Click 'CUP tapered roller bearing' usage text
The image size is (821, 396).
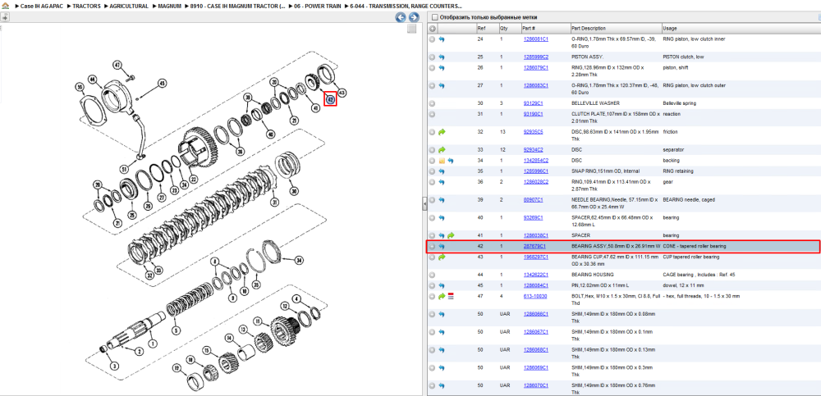(x=691, y=257)
